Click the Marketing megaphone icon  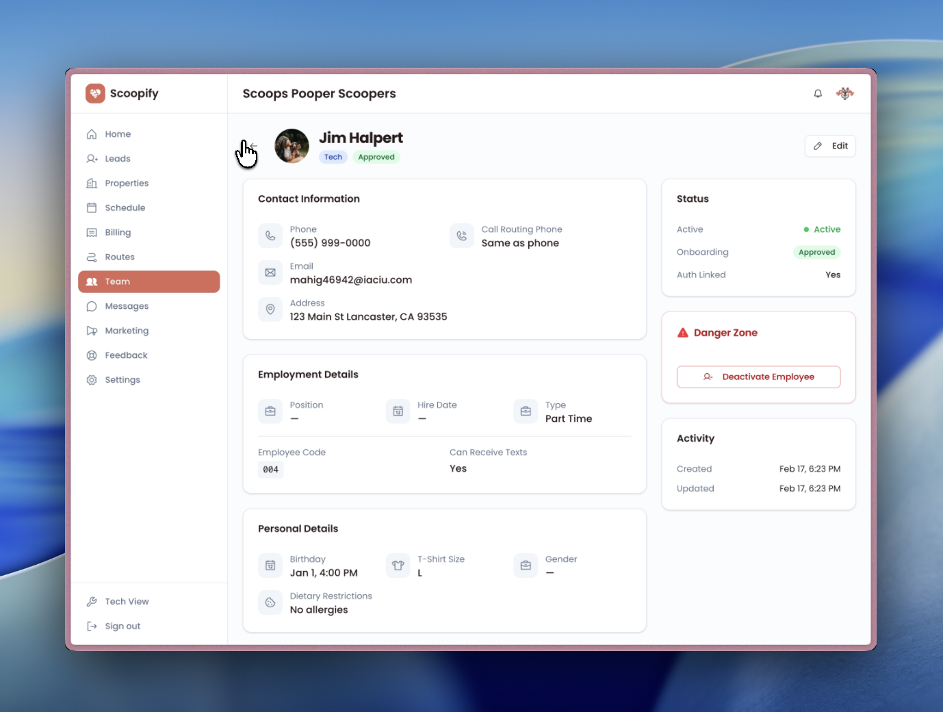92,331
